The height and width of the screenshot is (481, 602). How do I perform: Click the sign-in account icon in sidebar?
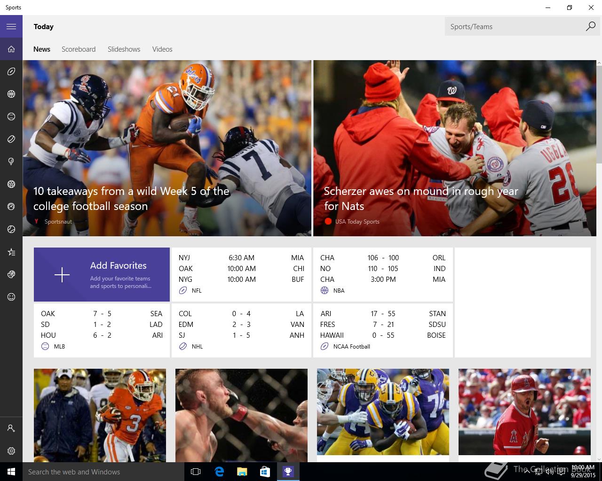point(11,428)
